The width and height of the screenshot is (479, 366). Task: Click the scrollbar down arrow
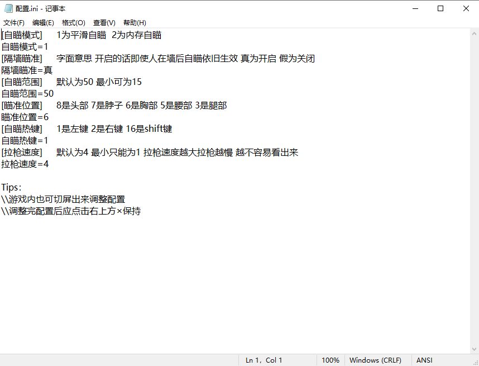coord(474,349)
